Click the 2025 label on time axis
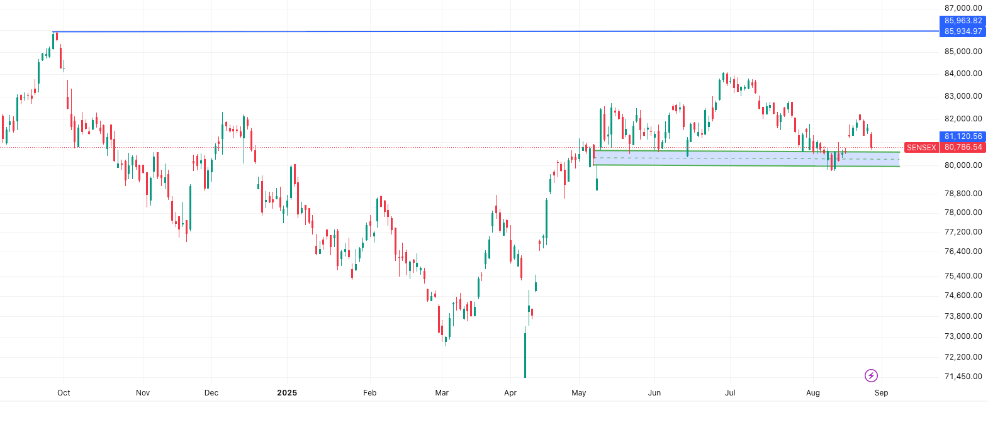Screen dimensions: 988x425 pyautogui.click(x=287, y=393)
